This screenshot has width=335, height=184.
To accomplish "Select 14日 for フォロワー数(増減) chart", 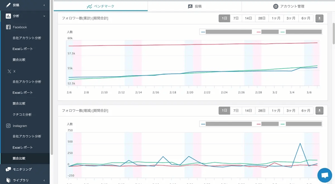I will pos(248,111).
